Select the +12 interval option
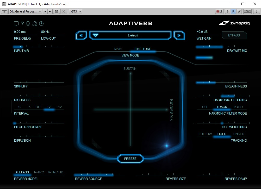Screen dimensions: 261x189 tap(59, 107)
